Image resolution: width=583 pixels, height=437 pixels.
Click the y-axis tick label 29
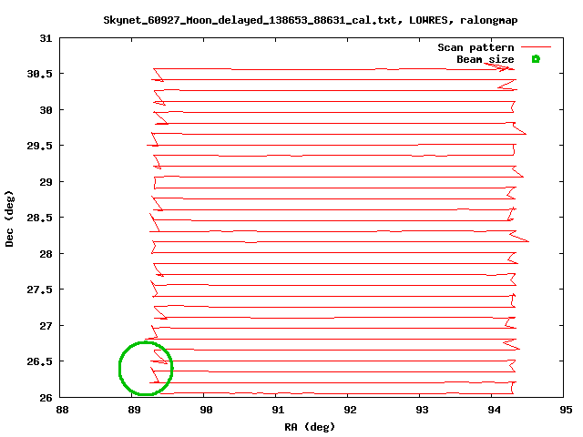[46, 182]
